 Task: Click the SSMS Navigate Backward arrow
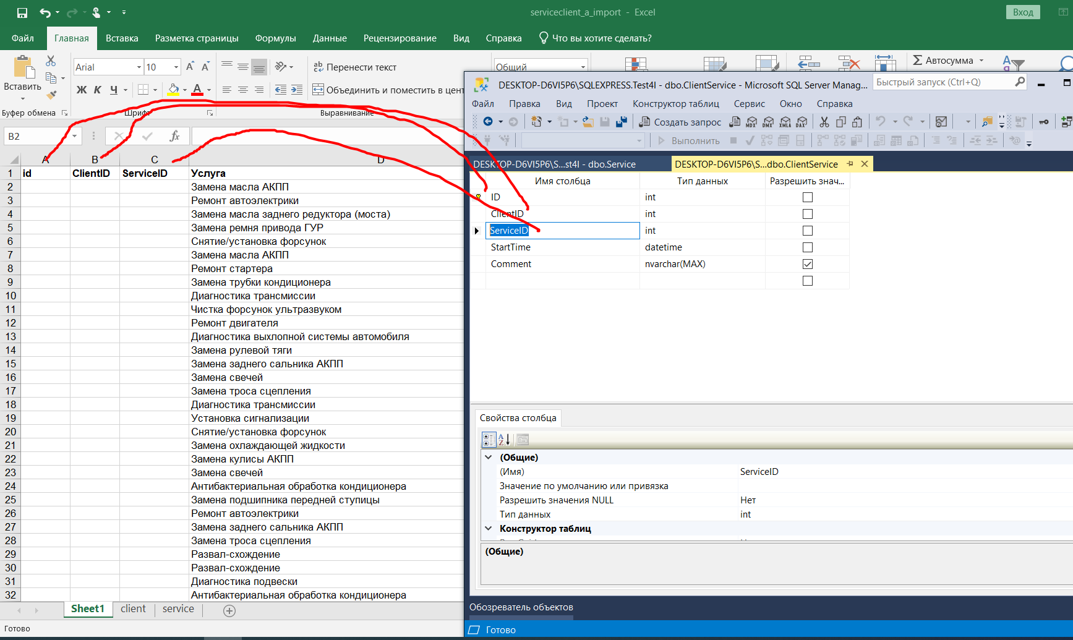tap(488, 122)
